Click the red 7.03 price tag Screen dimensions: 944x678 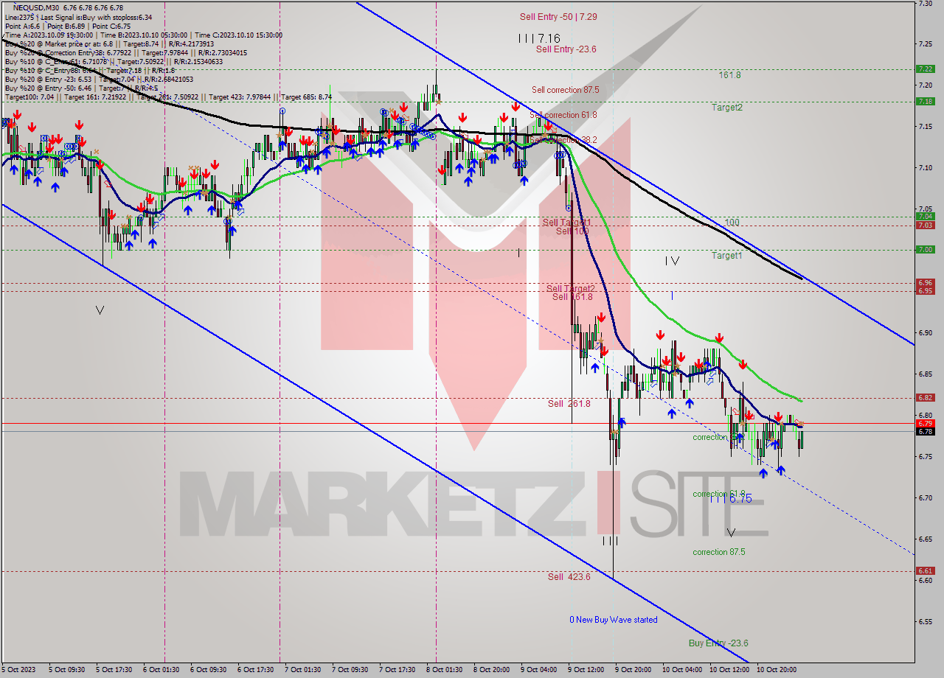pos(925,226)
